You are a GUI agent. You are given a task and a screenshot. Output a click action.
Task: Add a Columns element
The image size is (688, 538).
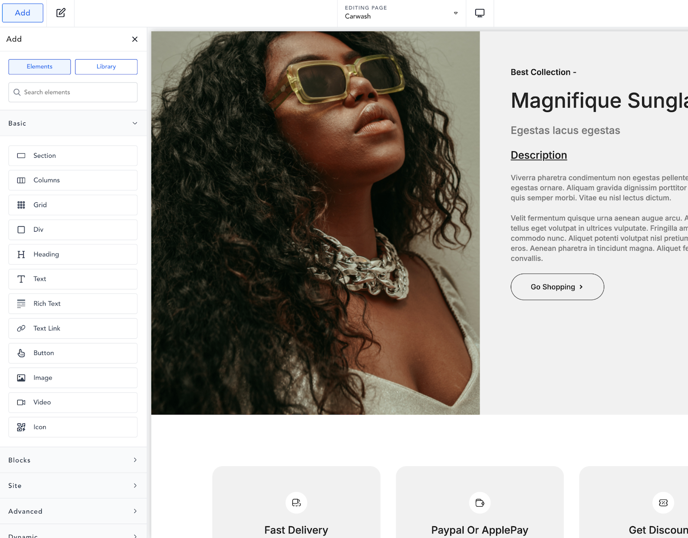coord(73,180)
